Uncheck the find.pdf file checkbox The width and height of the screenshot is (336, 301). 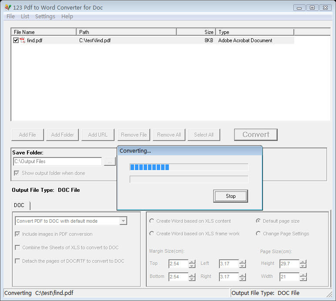pos(16,40)
